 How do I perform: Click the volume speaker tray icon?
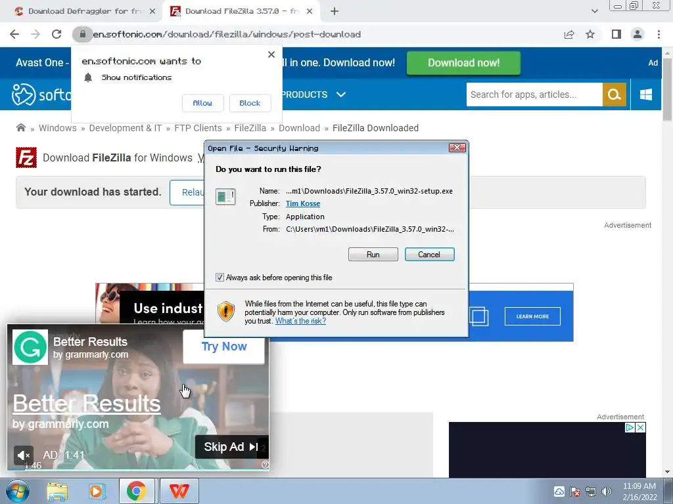(x=607, y=492)
